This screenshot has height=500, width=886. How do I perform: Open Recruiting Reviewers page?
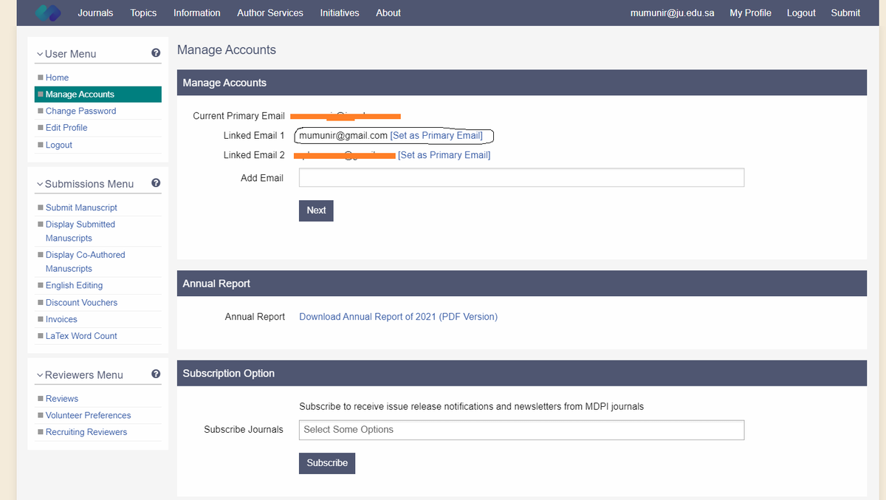pyautogui.click(x=86, y=432)
